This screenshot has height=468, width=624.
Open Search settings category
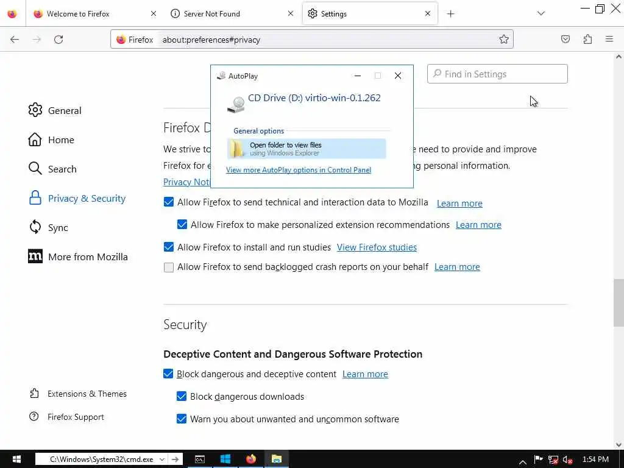[52, 169]
